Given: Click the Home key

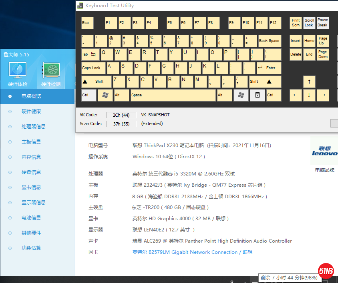Looking at the screenshot, I should pyautogui.click(x=309, y=41).
